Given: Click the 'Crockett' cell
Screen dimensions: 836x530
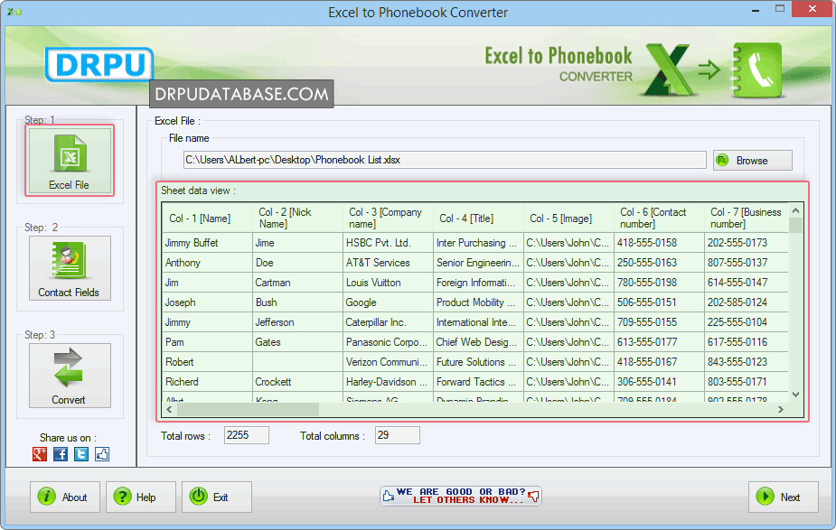Looking at the screenshot, I should click(x=297, y=382).
